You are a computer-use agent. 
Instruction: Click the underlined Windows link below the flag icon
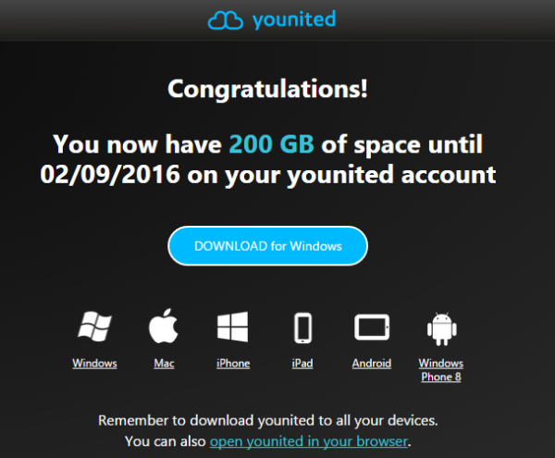(94, 364)
